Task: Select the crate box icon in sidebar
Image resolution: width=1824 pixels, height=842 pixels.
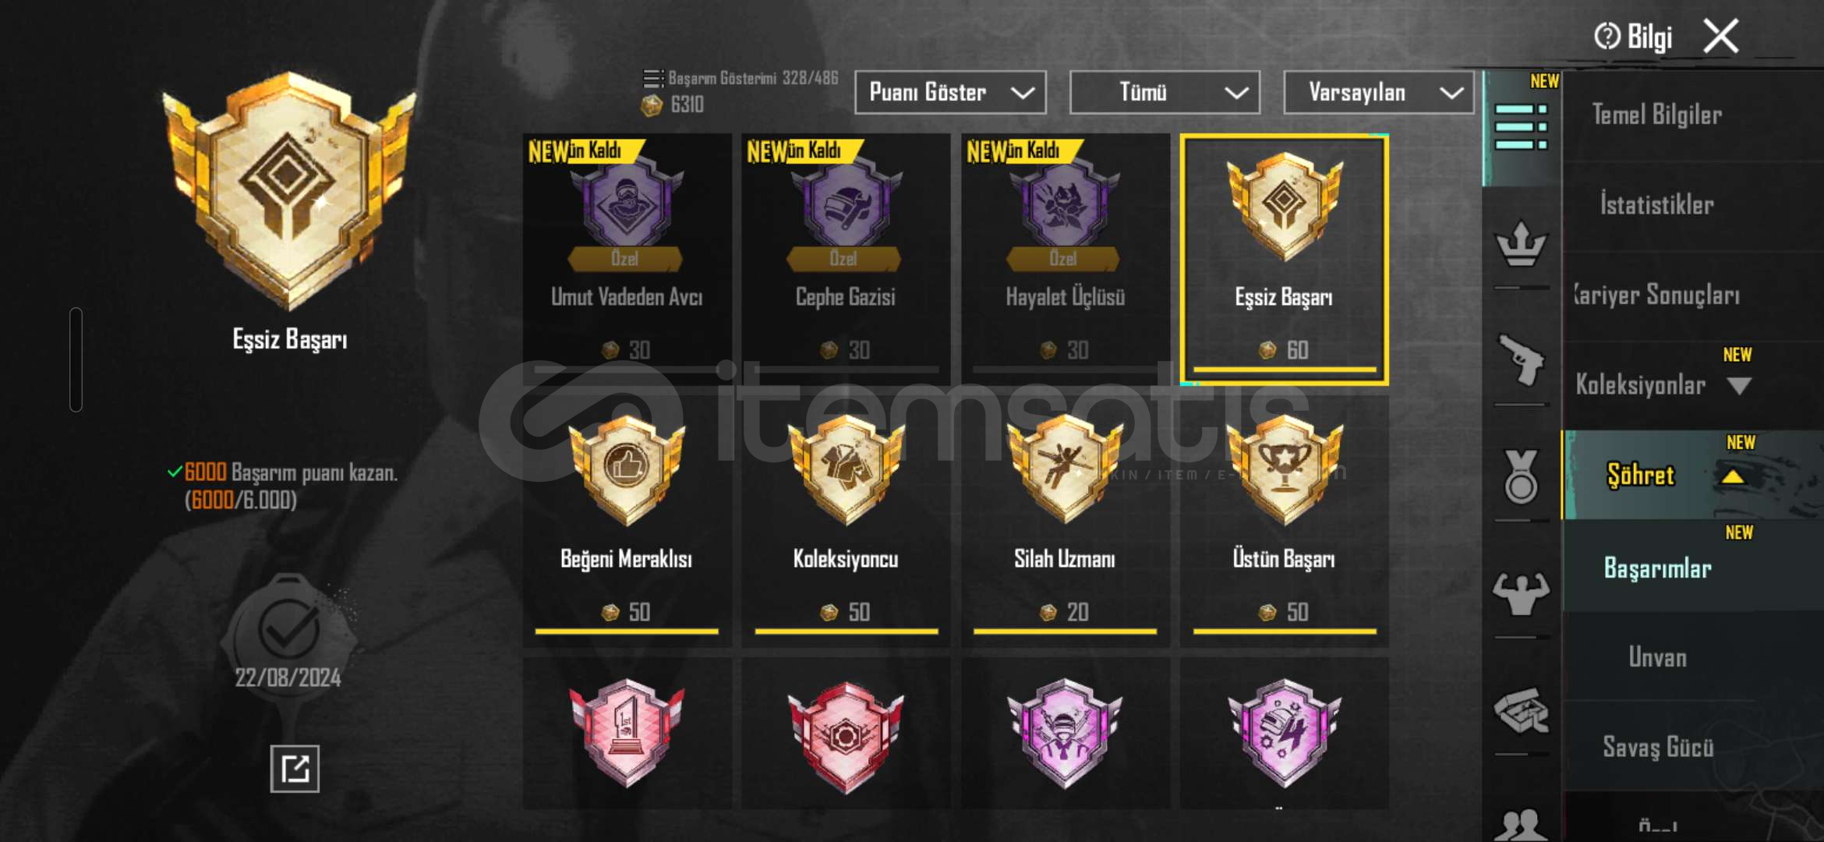Action: tap(1521, 710)
